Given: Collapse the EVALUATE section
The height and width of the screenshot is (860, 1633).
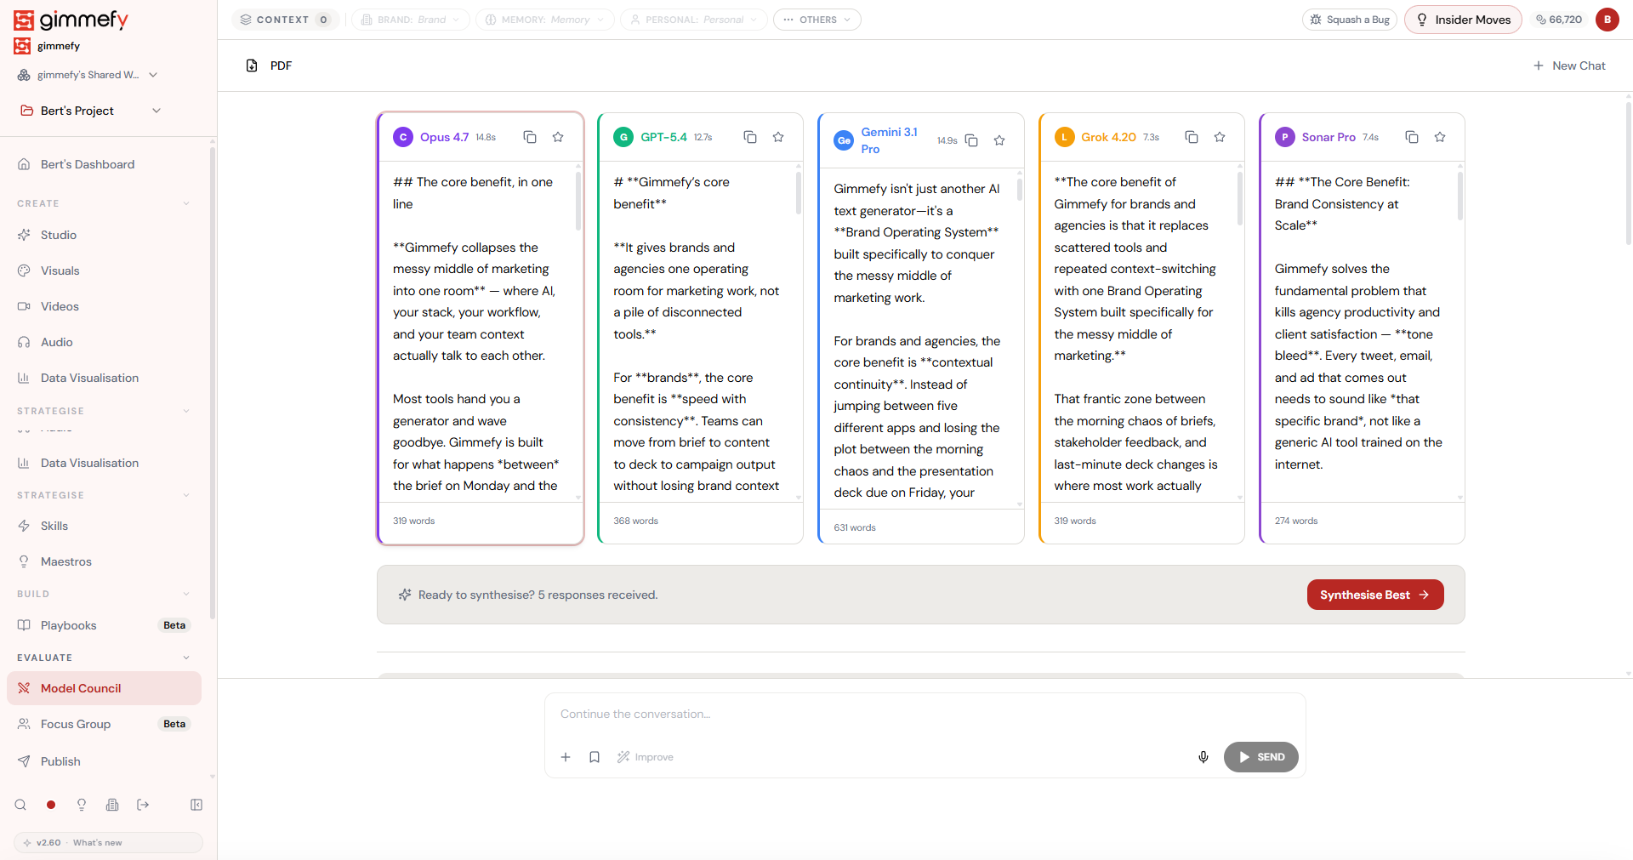Looking at the screenshot, I should [x=186, y=658].
